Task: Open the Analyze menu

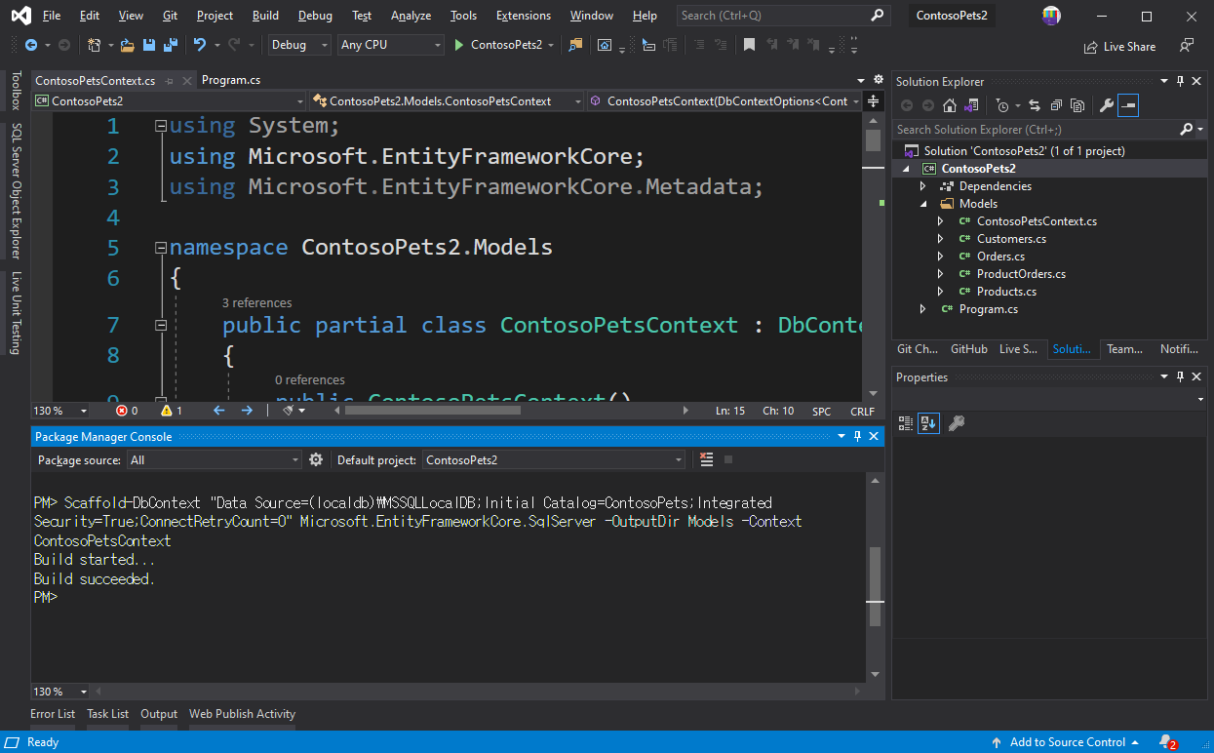Action: click(x=411, y=16)
